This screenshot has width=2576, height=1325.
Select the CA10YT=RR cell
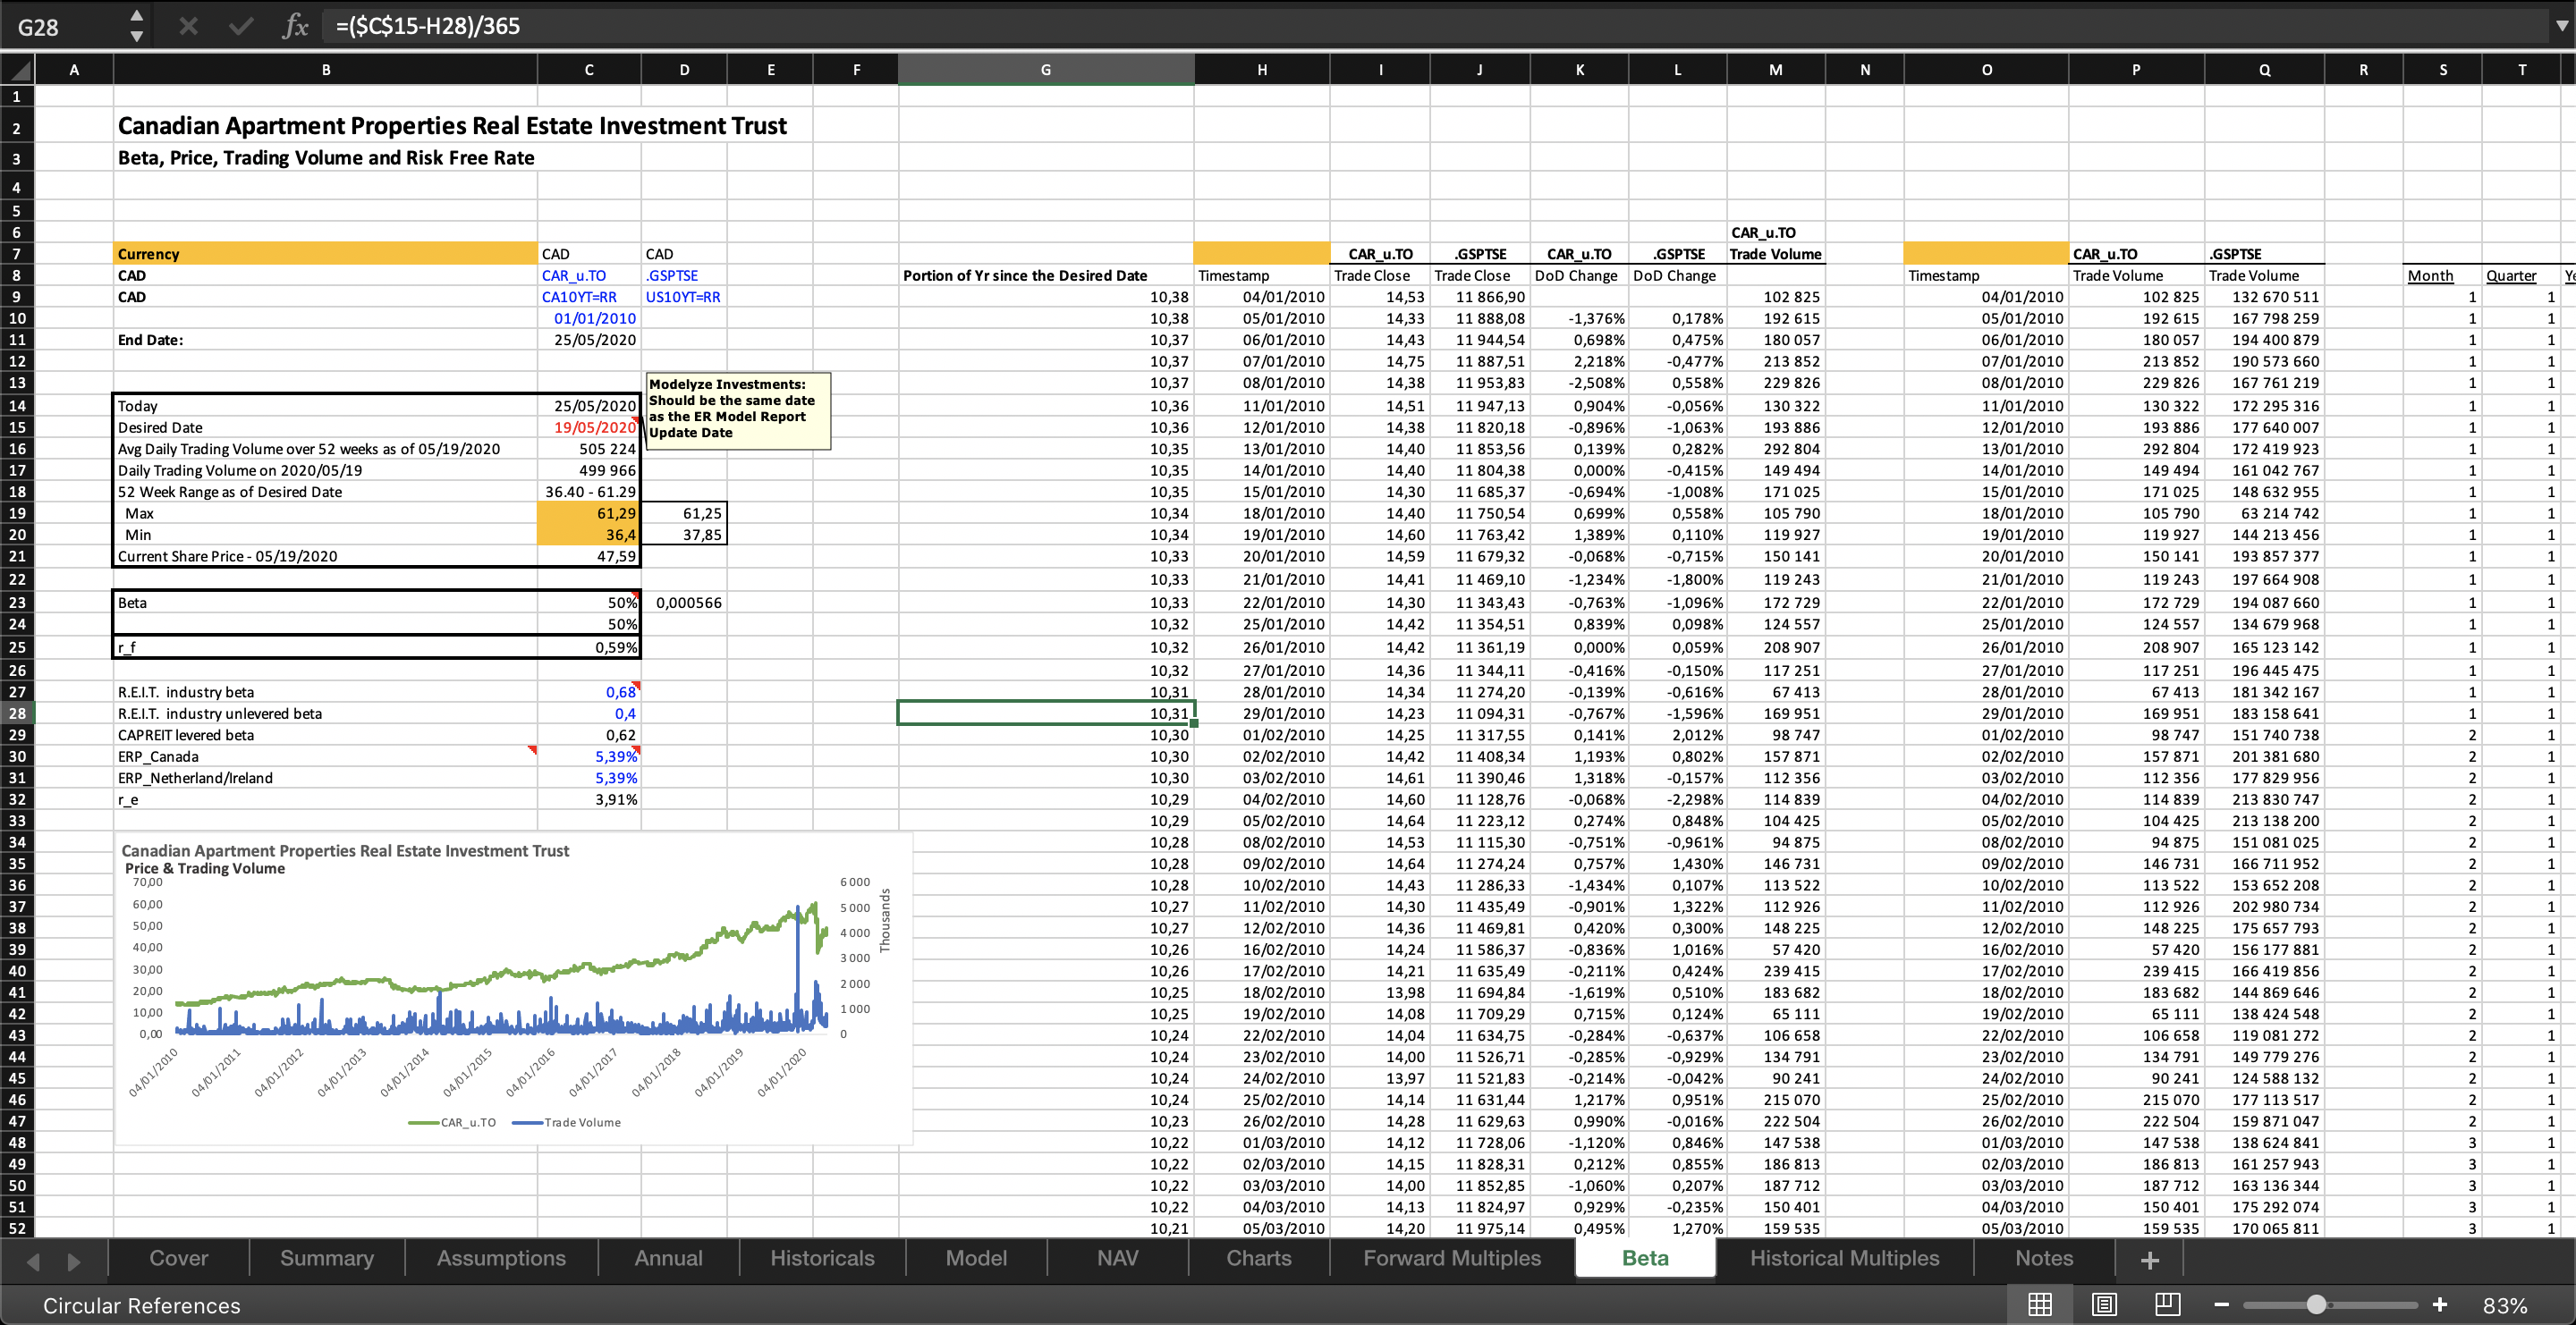tap(589, 297)
